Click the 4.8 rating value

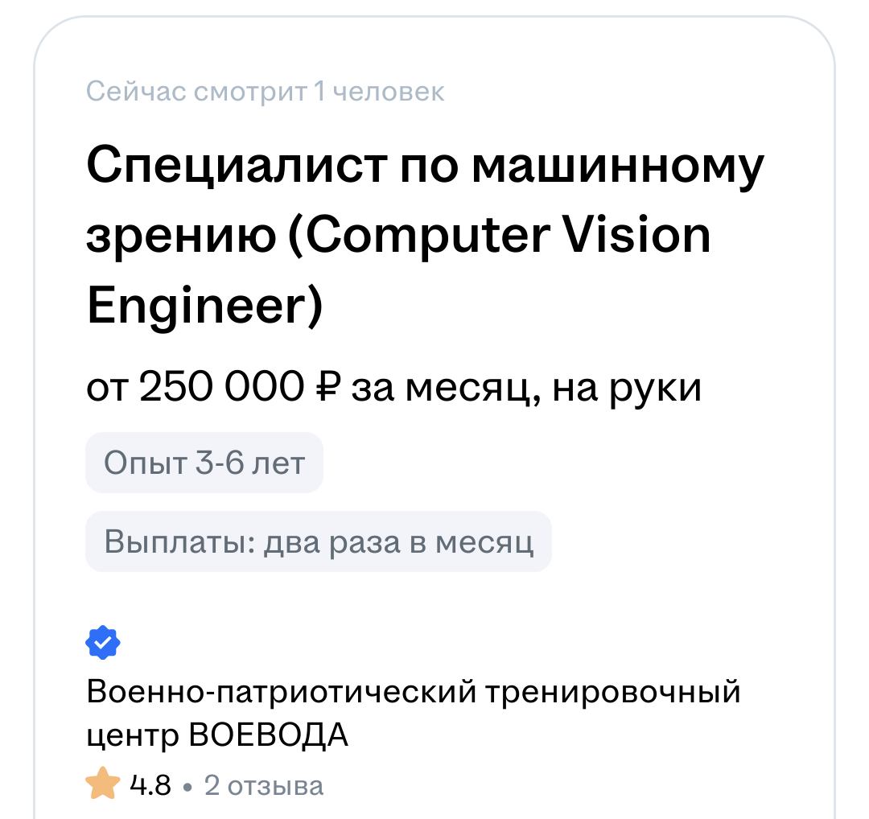coord(150,785)
